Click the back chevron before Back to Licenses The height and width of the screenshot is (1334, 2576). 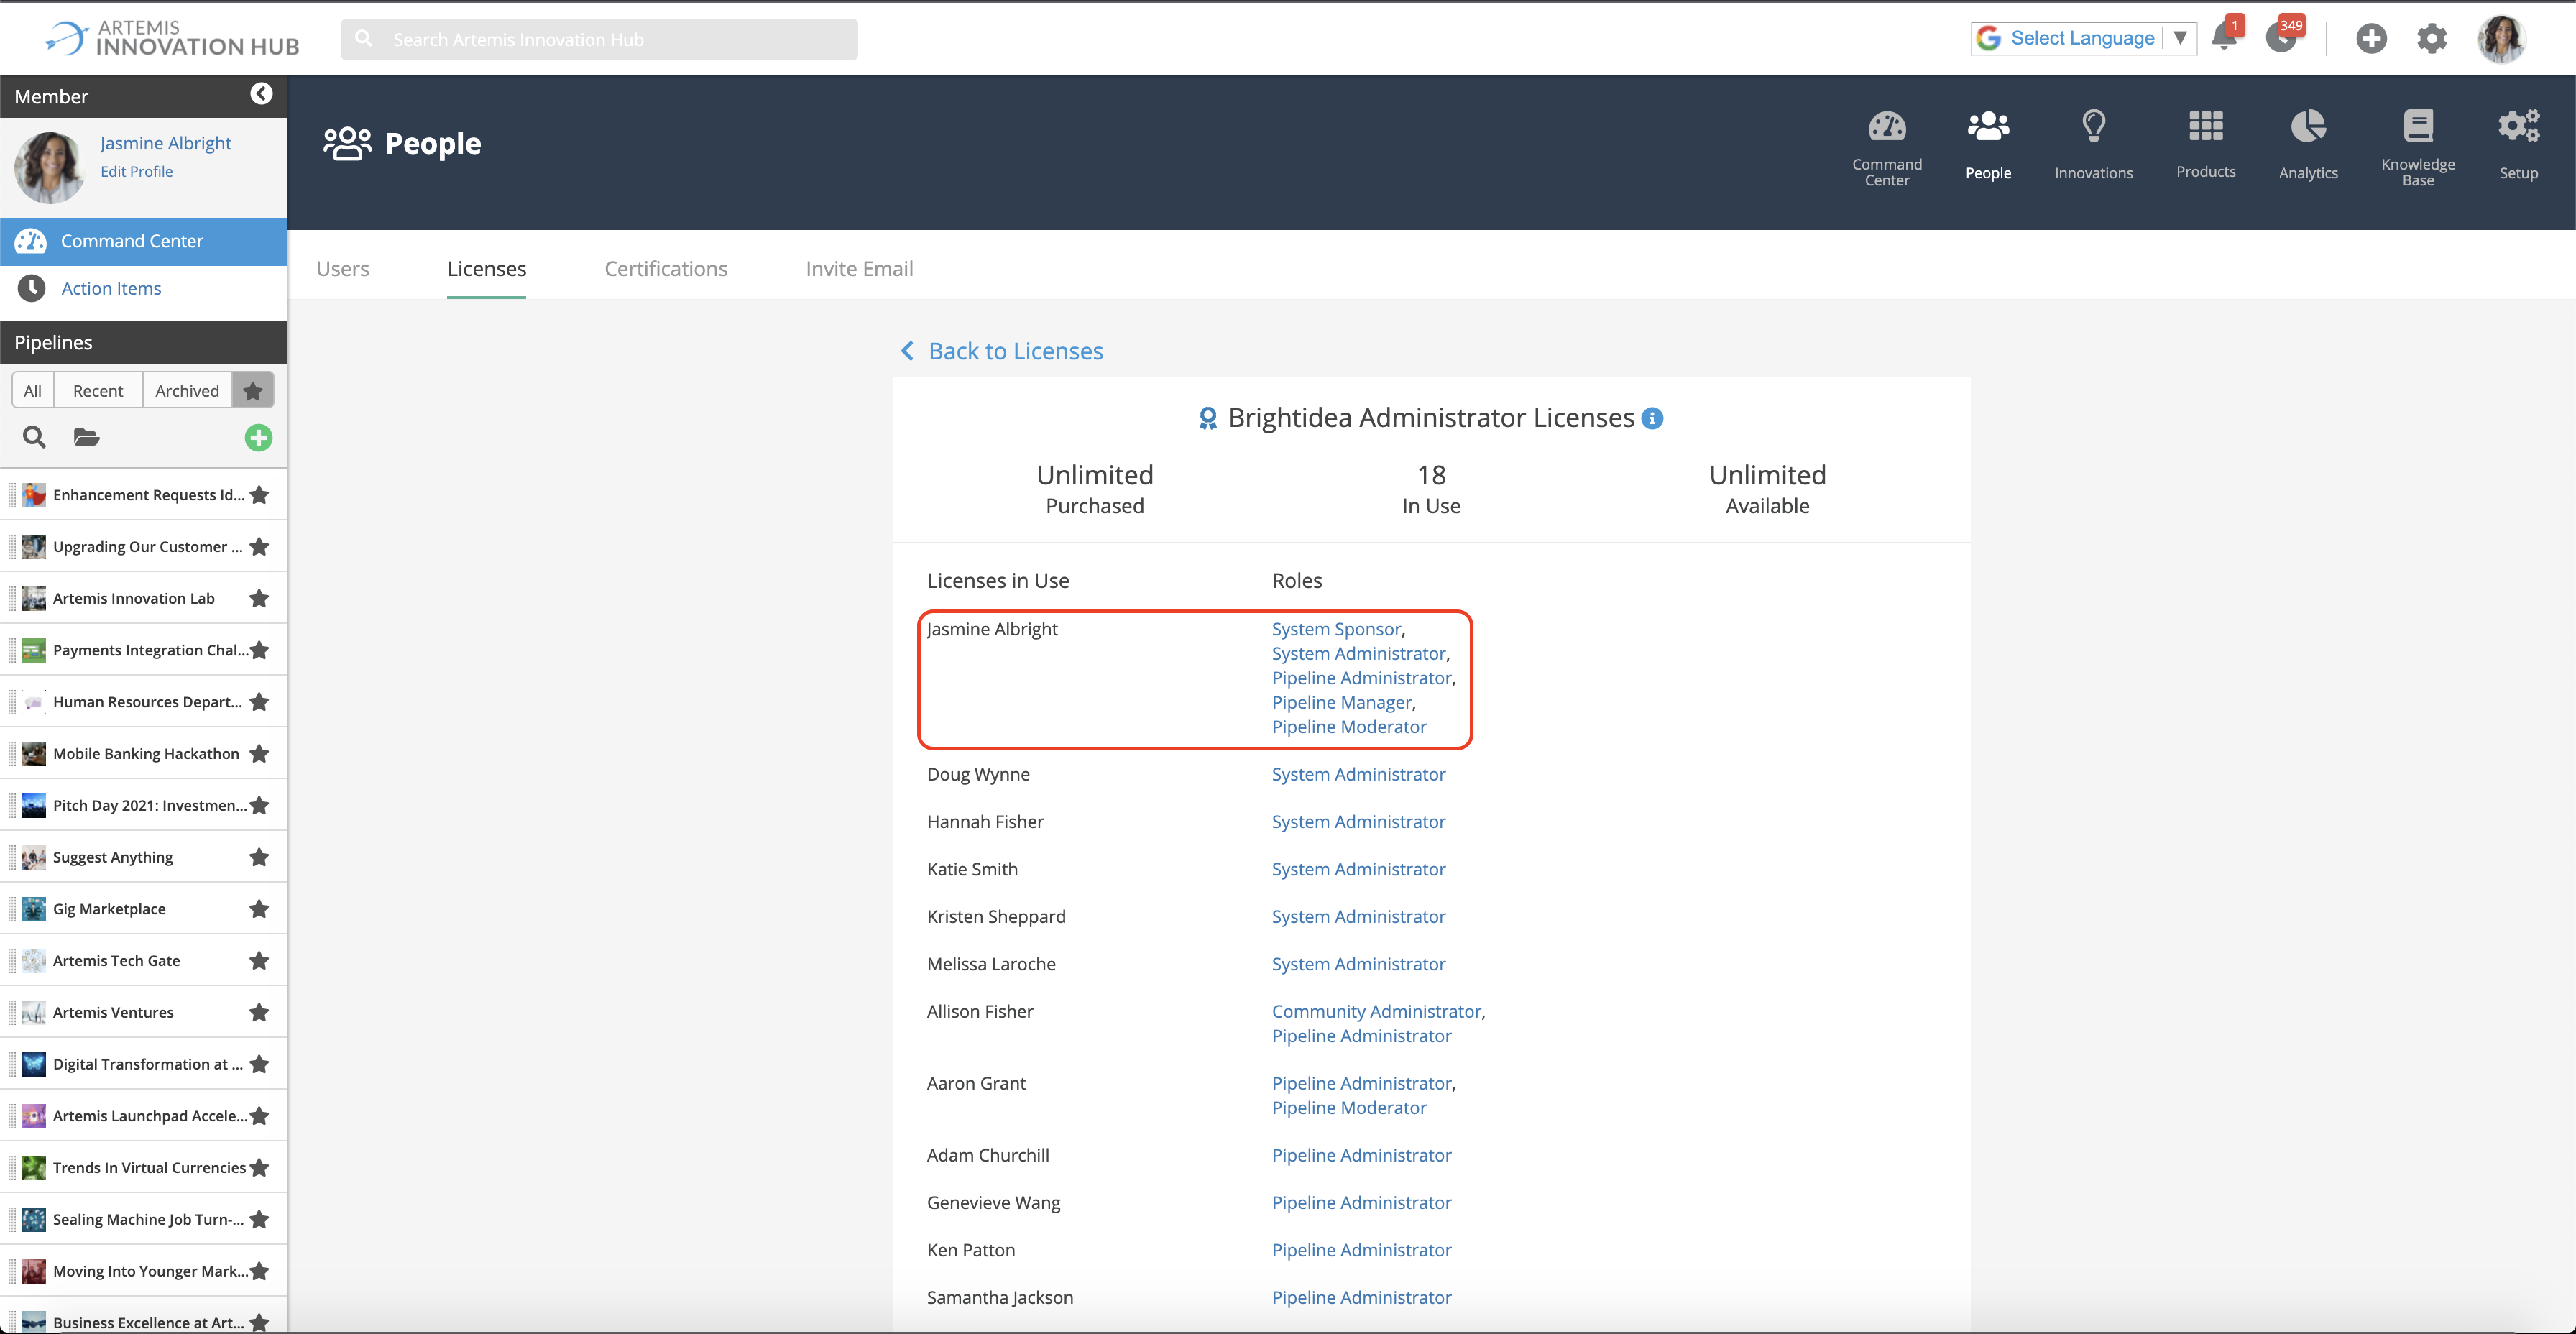pyautogui.click(x=907, y=351)
